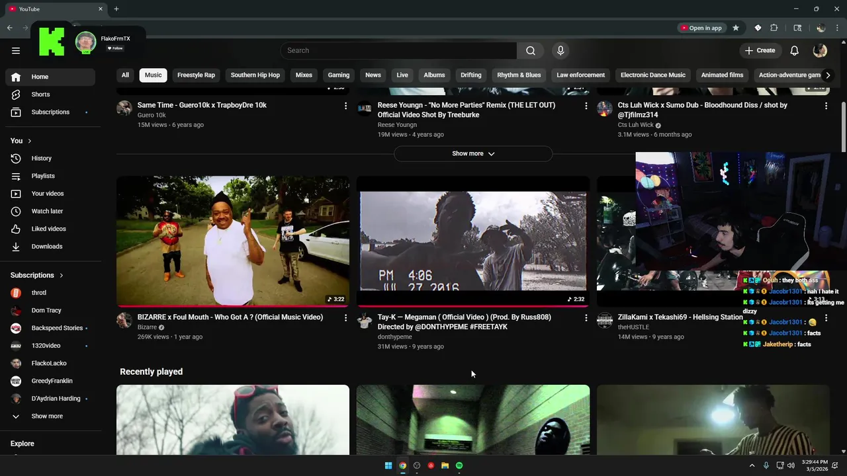Select the Gaming filter chip
The height and width of the screenshot is (476, 847).
point(338,75)
